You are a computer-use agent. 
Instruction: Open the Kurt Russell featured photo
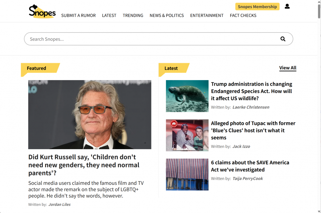pyautogui.click(x=90, y=114)
